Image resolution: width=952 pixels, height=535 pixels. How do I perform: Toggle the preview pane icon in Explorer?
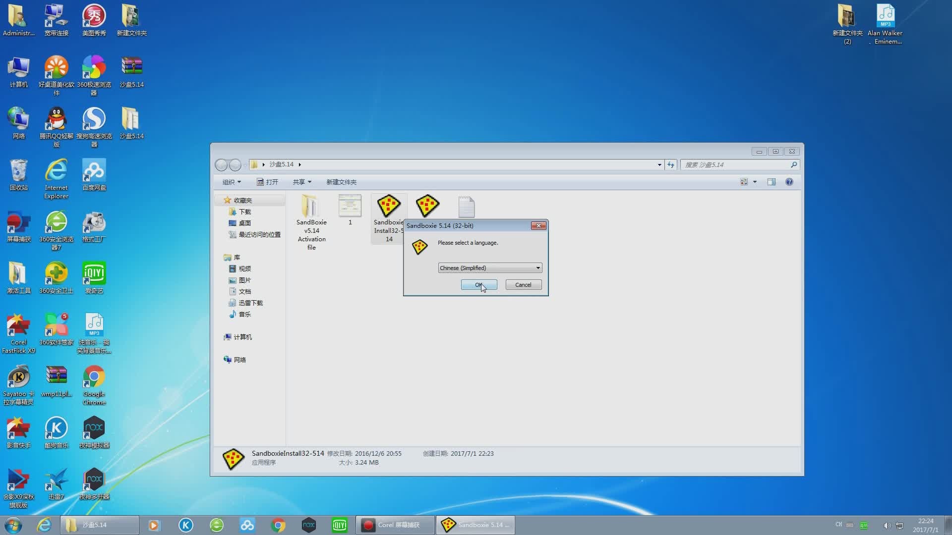point(772,182)
